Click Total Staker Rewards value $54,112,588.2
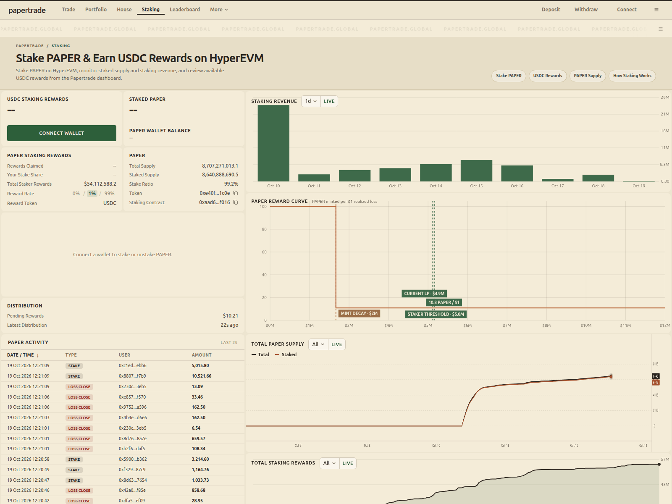This screenshot has height=504, width=672. 100,184
